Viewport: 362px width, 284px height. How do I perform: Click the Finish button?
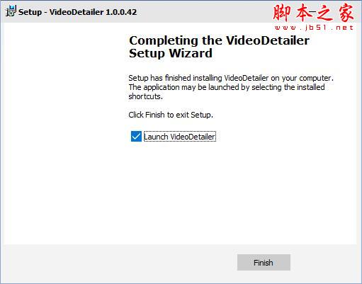(264, 263)
